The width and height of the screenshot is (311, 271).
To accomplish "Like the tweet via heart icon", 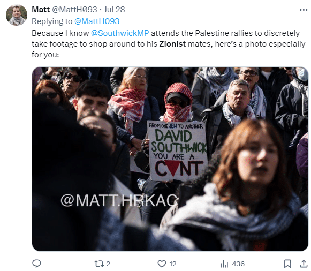I will [x=162, y=264].
